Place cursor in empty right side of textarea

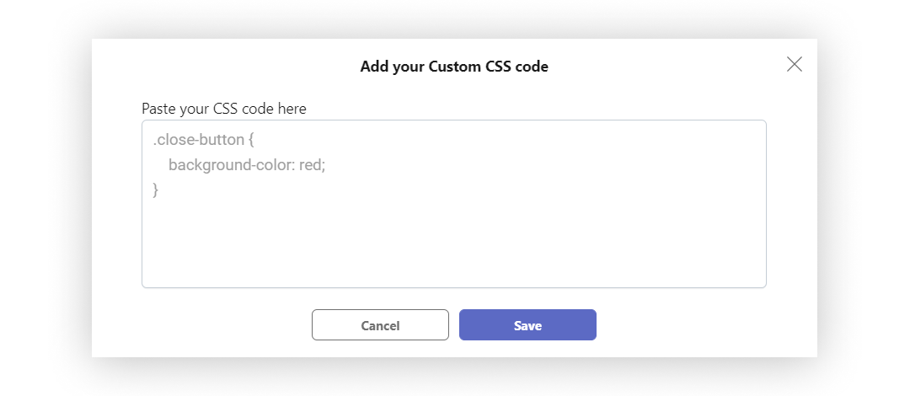(x=581, y=174)
